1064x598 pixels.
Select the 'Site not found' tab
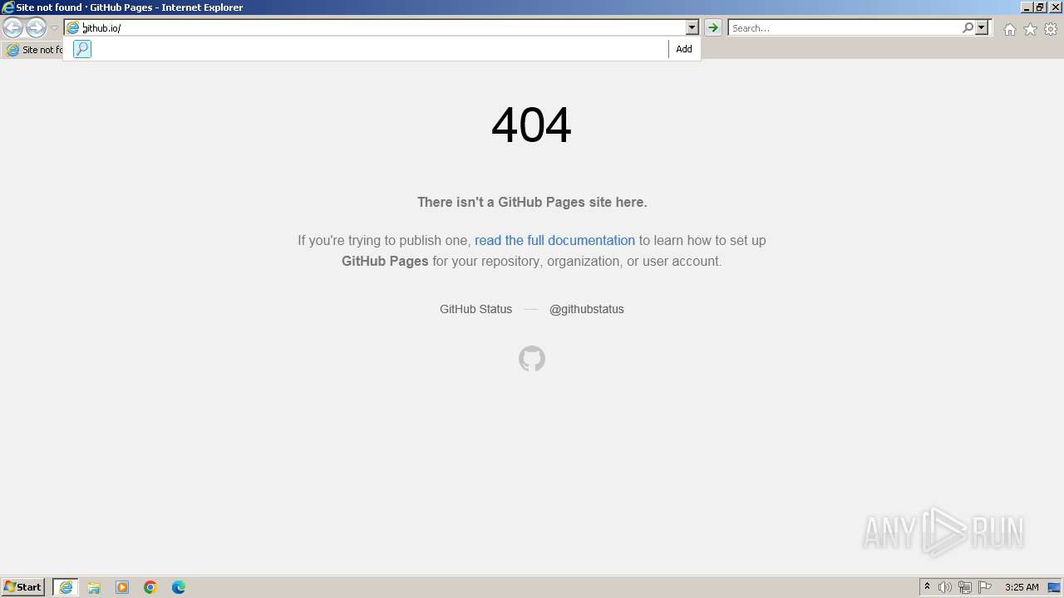pyautogui.click(x=33, y=50)
